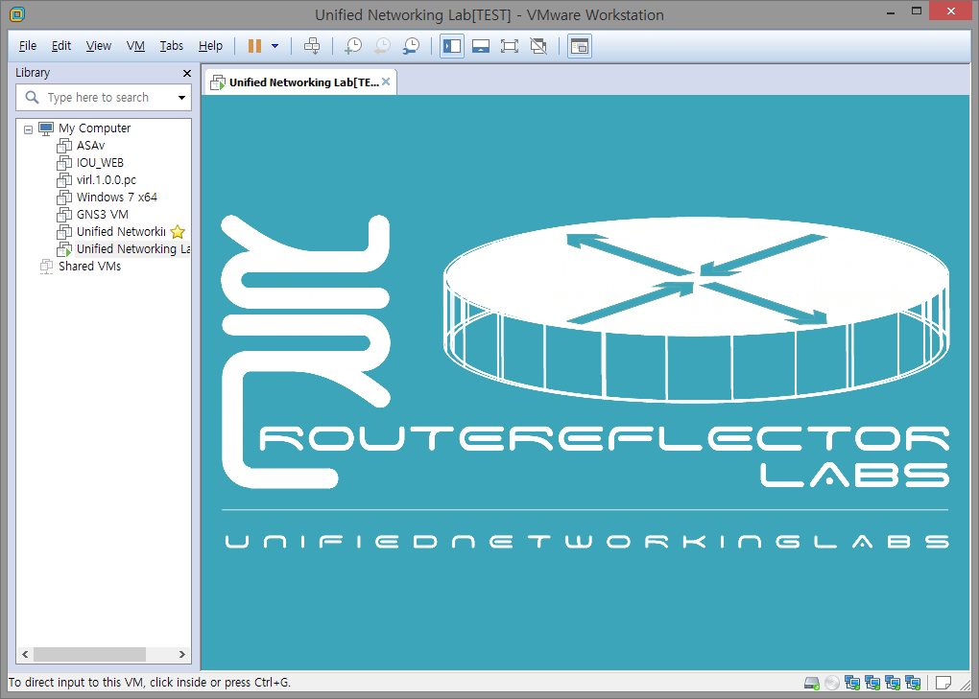Image resolution: width=979 pixels, height=699 pixels.
Task: Click the ASAv VM icon
Action: pos(64,146)
